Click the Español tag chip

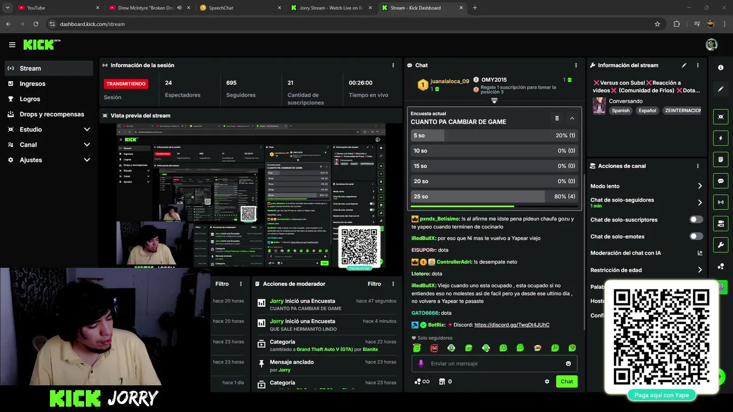tap(647, 110)
